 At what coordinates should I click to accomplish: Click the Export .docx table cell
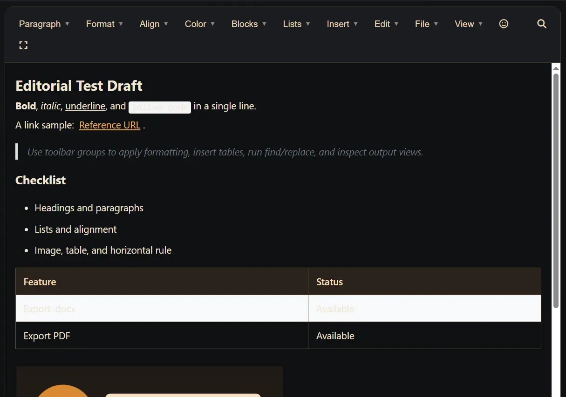click(x=162, y=309)
